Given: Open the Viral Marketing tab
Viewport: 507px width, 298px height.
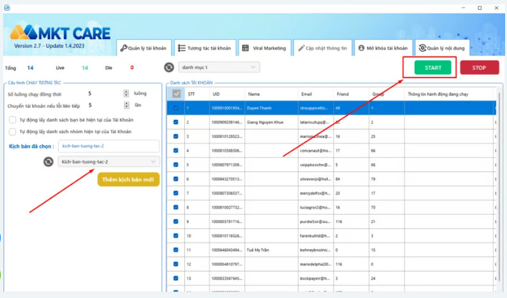Looking at the screenshot, I should [264, 48].
